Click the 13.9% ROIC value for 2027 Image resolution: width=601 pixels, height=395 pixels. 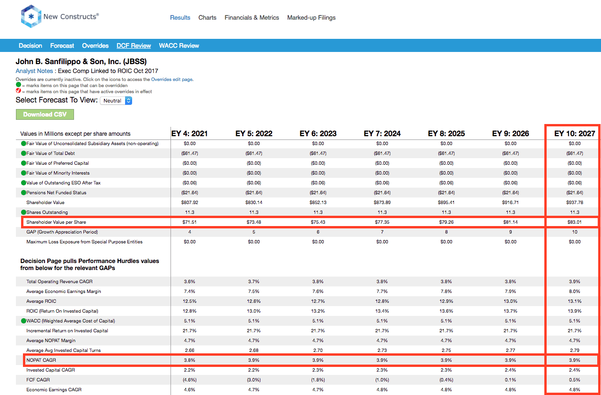pyautogui.click(x=575, y=311)
